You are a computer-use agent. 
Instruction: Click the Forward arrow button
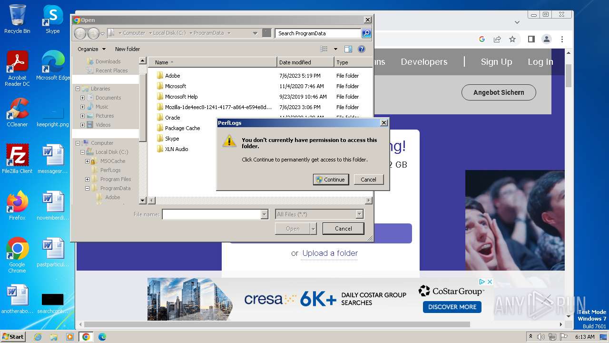click(x=93, y=33)
